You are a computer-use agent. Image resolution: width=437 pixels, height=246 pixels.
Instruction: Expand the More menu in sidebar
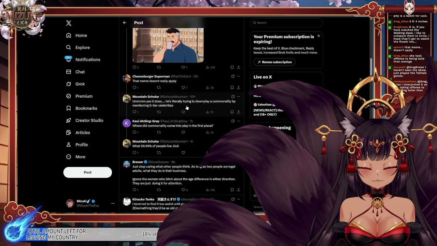point(76,157)
